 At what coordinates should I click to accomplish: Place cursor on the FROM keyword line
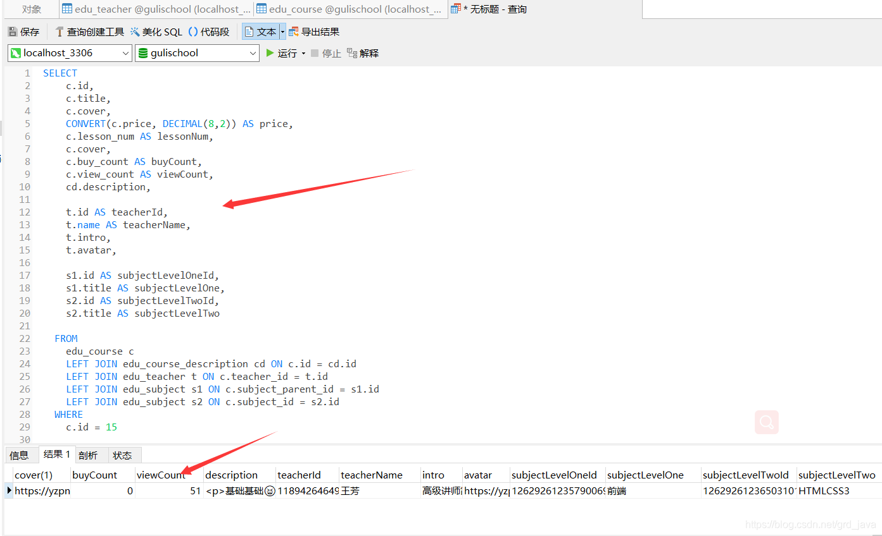[x=66, y=339]
